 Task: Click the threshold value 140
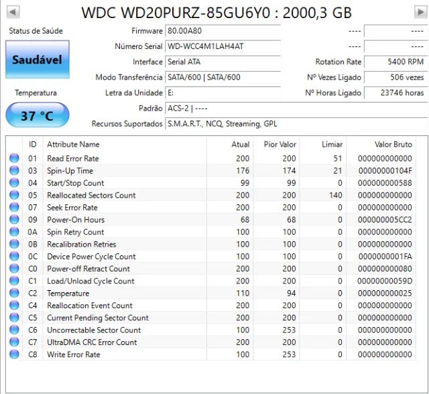point(336,195)
